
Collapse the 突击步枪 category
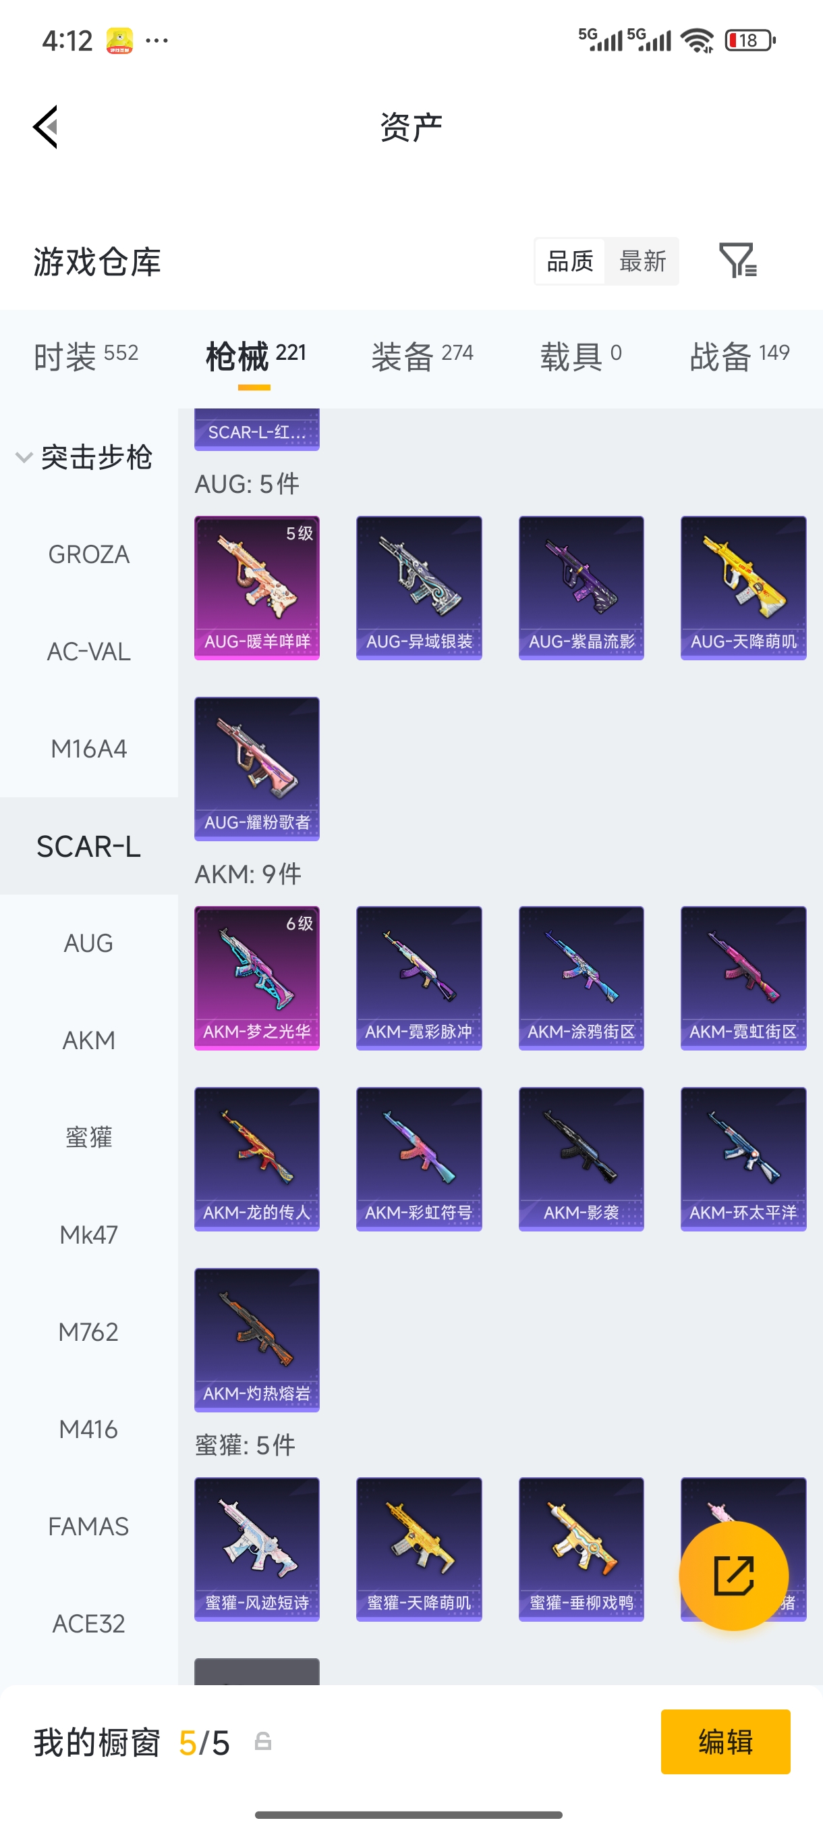(x=85, y=457)
